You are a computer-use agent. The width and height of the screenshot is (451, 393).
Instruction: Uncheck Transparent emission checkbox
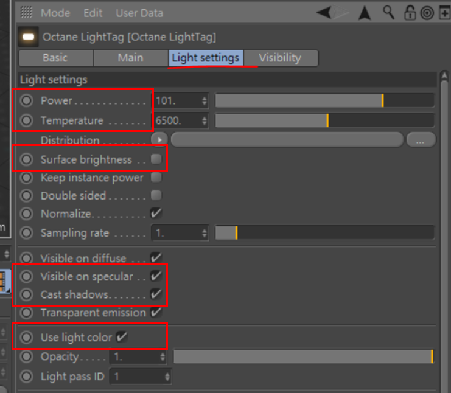pyautogui.click(x=156, y=312)
